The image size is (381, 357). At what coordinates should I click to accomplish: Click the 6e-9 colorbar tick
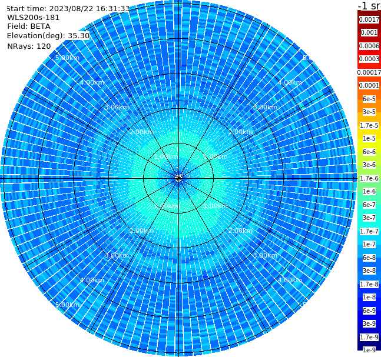point(369,311)
